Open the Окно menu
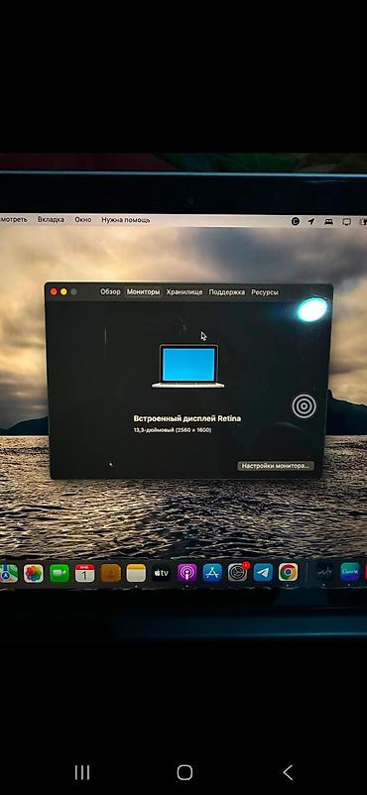The image size is (367, 795). [82, 219]
